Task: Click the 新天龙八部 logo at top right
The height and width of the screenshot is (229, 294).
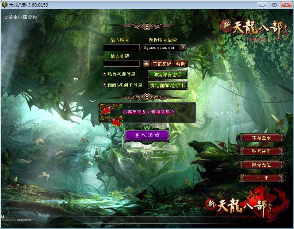Action: pos(252,30)
